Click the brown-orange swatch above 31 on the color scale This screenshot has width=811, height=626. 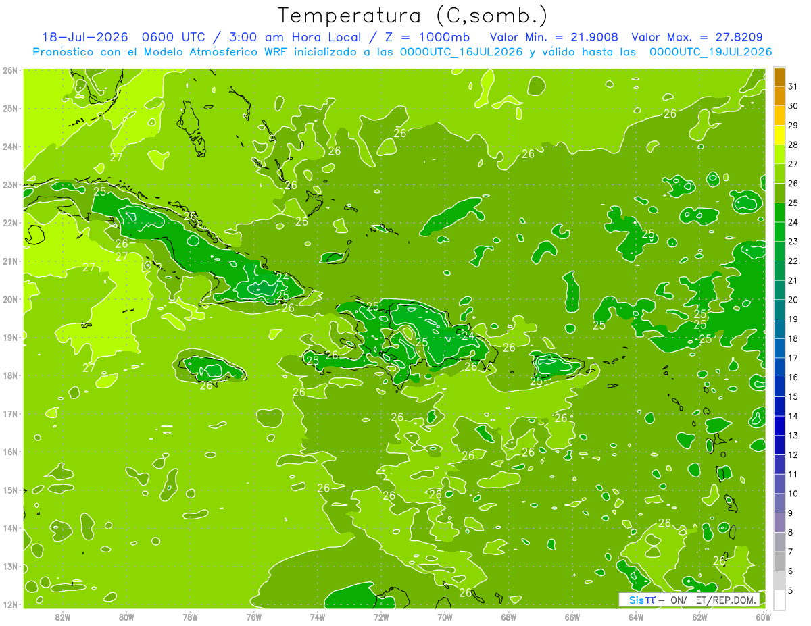tap(779, 77)
